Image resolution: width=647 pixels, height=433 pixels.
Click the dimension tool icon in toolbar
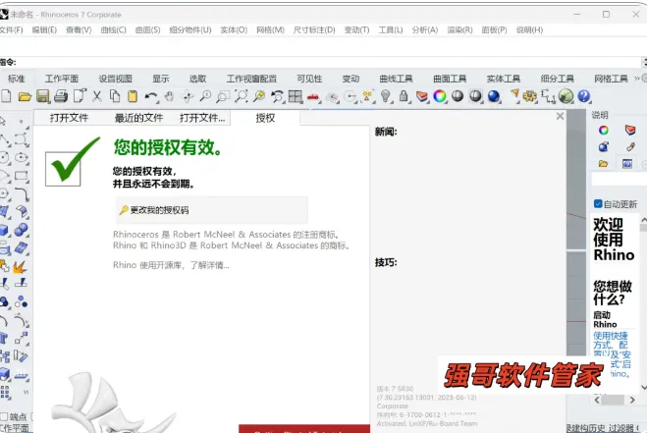pyautogui.click(x=548, y=96)
